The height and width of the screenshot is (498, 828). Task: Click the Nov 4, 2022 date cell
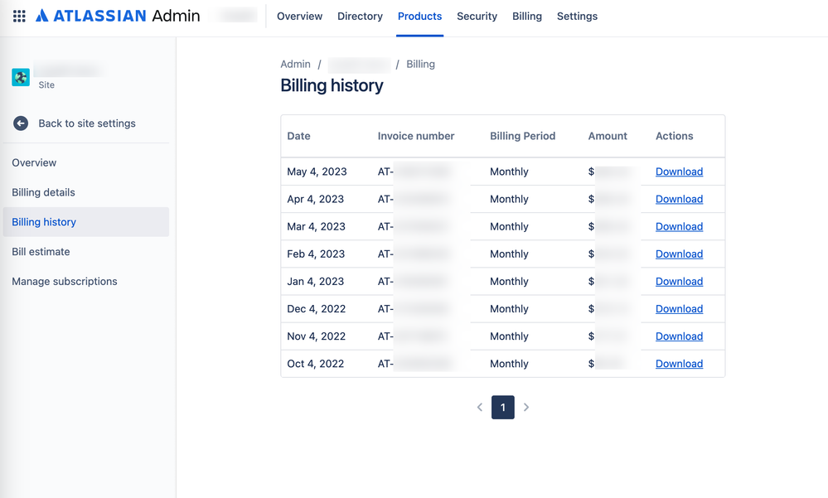tap(317, 336)
